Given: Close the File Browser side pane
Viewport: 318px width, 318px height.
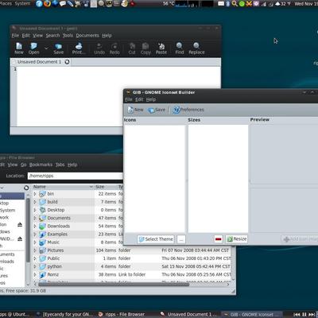Looking at the screenshot, I should (x=26, y=188).
